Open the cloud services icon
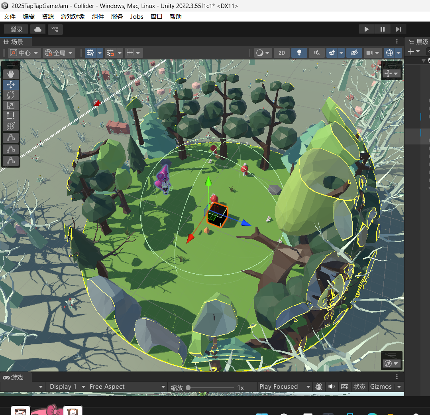The image size is (430, 415). point(38,29)
